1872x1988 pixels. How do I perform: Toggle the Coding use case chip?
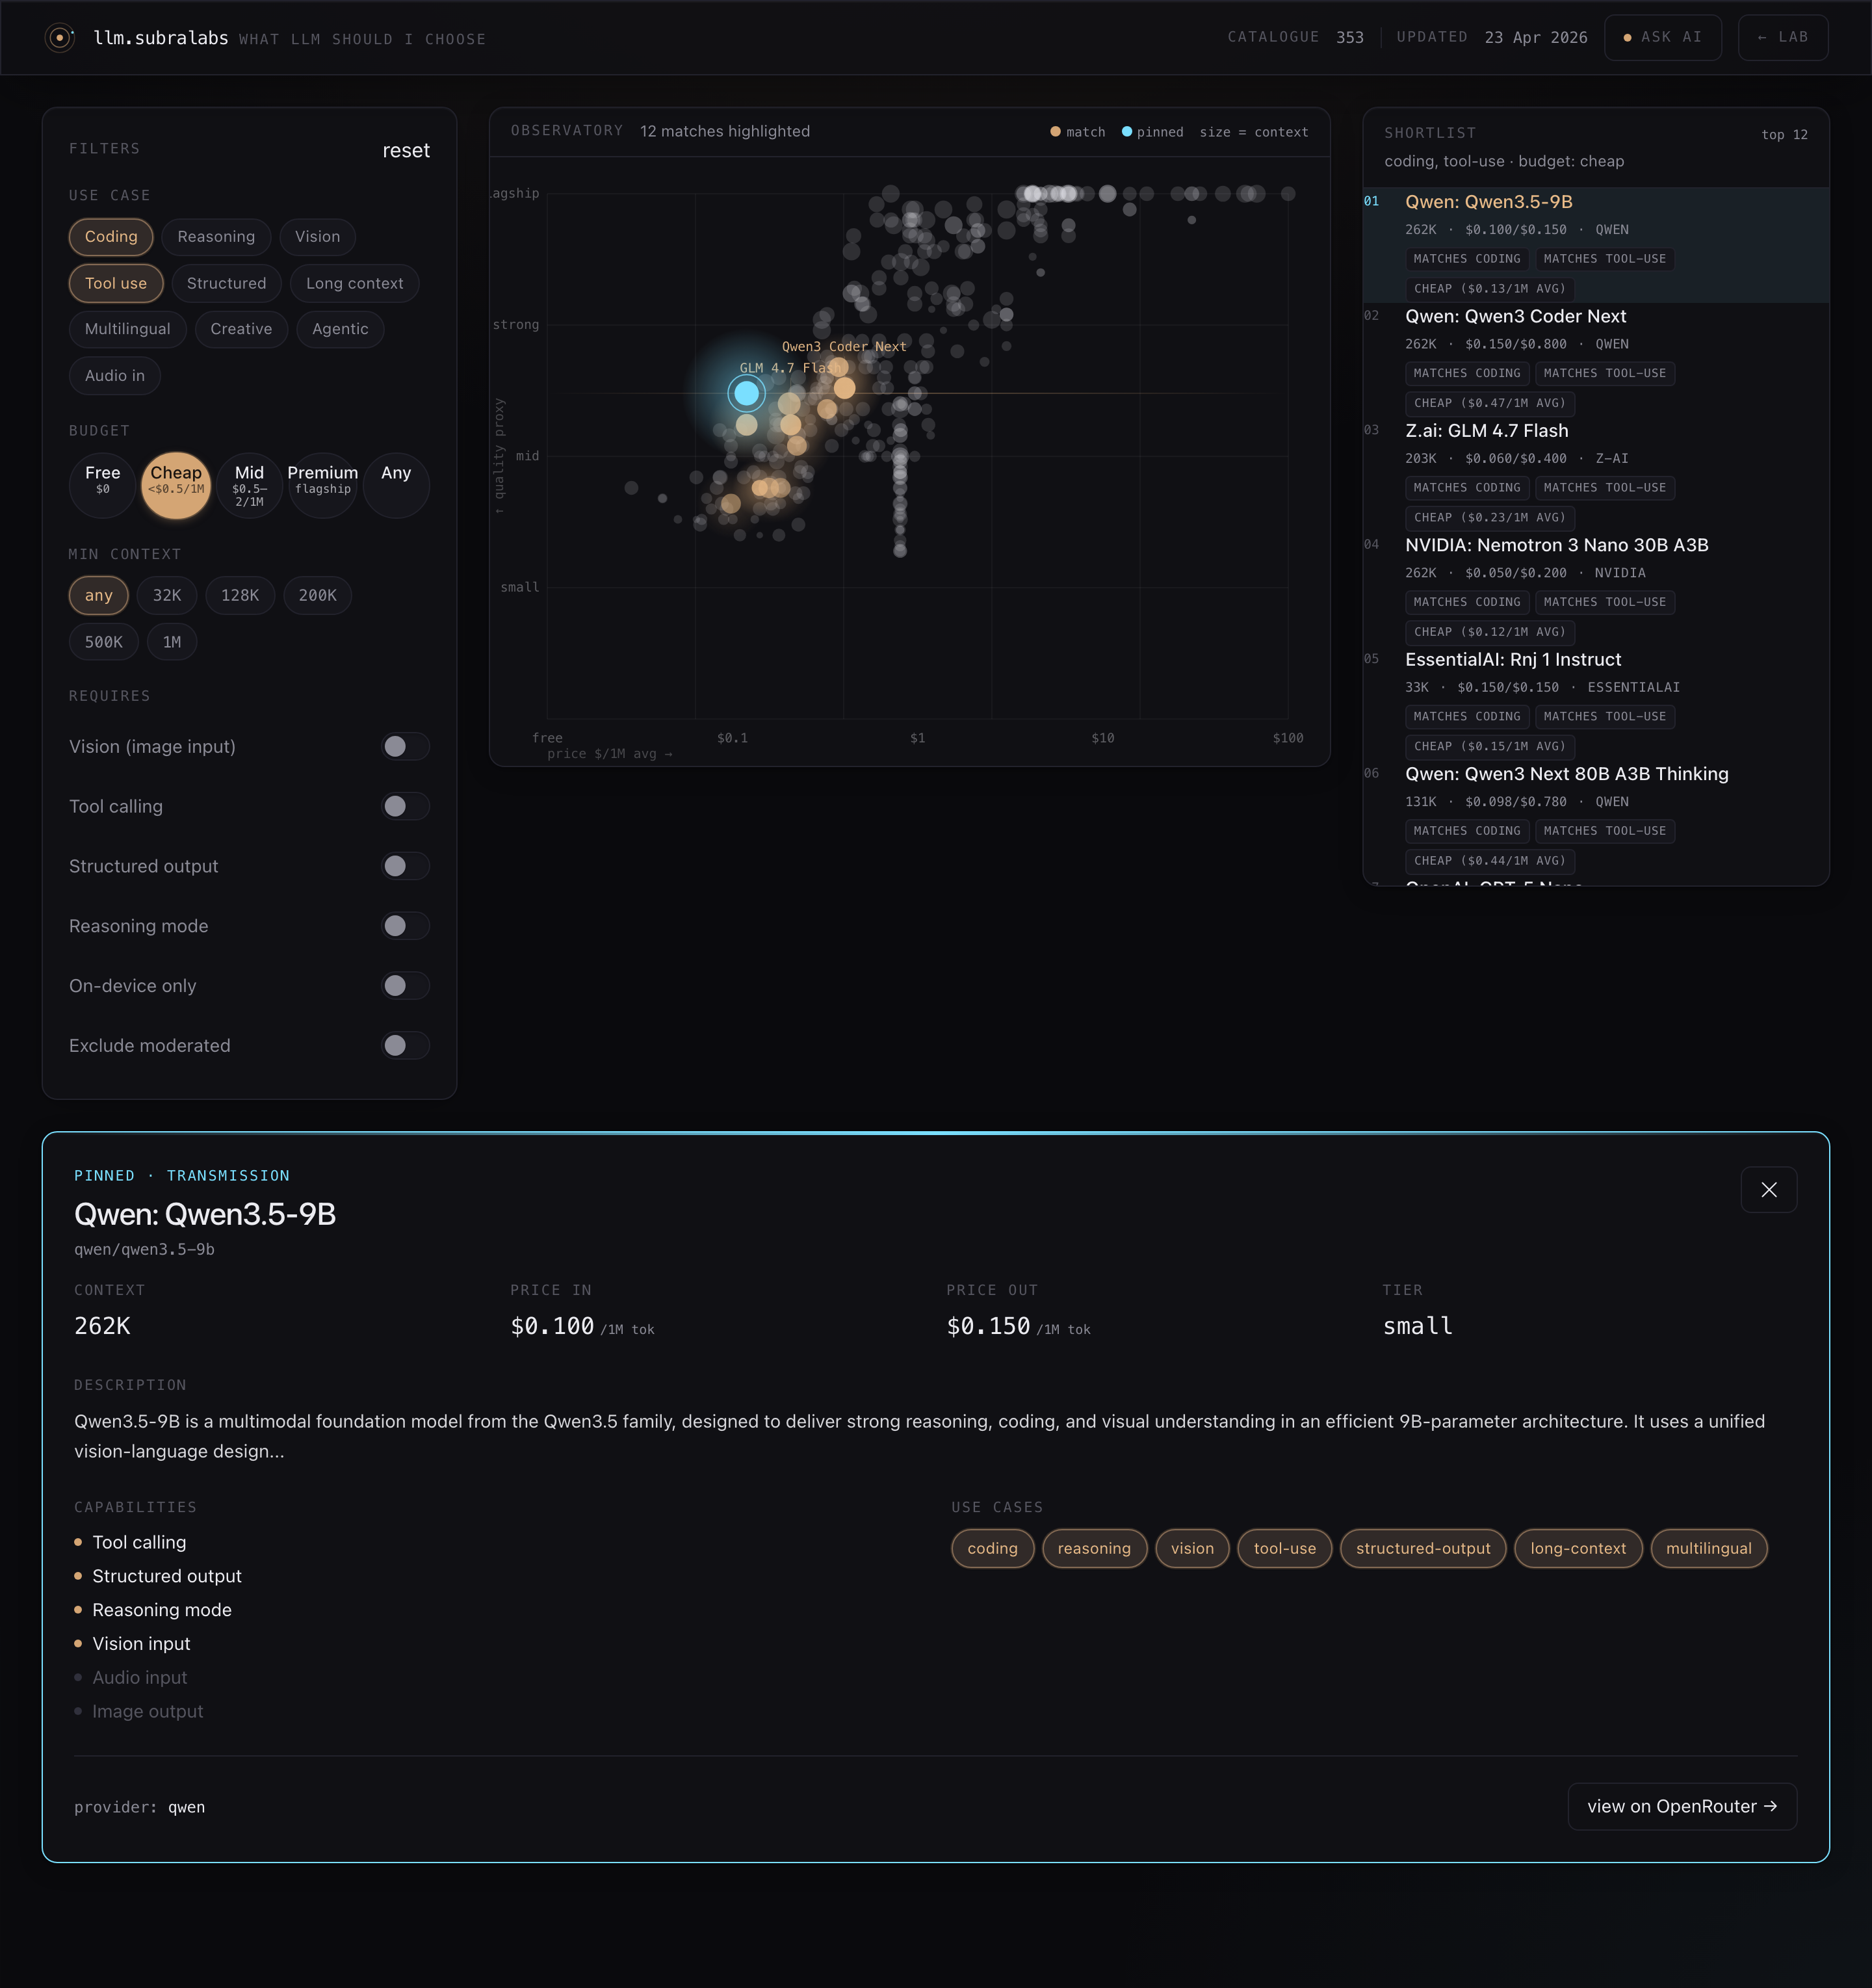click(x=111, y=237)
